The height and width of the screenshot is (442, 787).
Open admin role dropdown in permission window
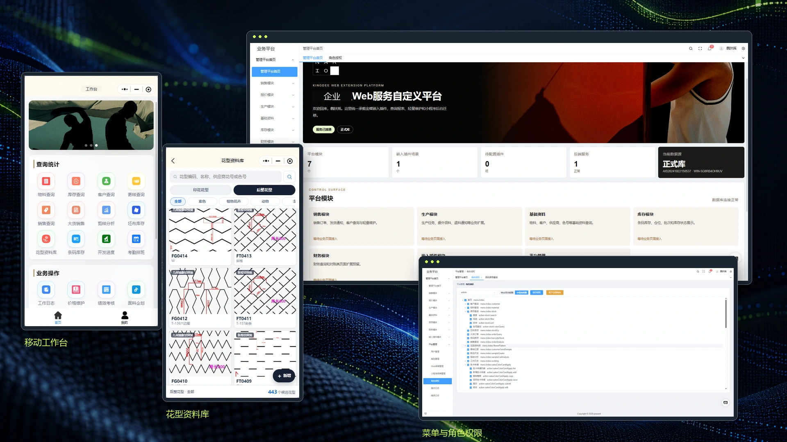[478, 293]
